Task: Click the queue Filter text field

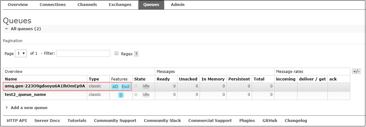Action: pos(83,53)
